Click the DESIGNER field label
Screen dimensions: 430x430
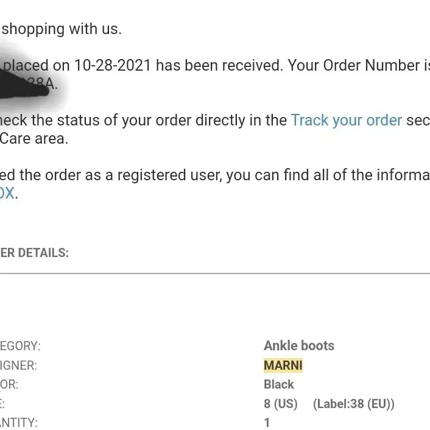(x=18, y=365)
